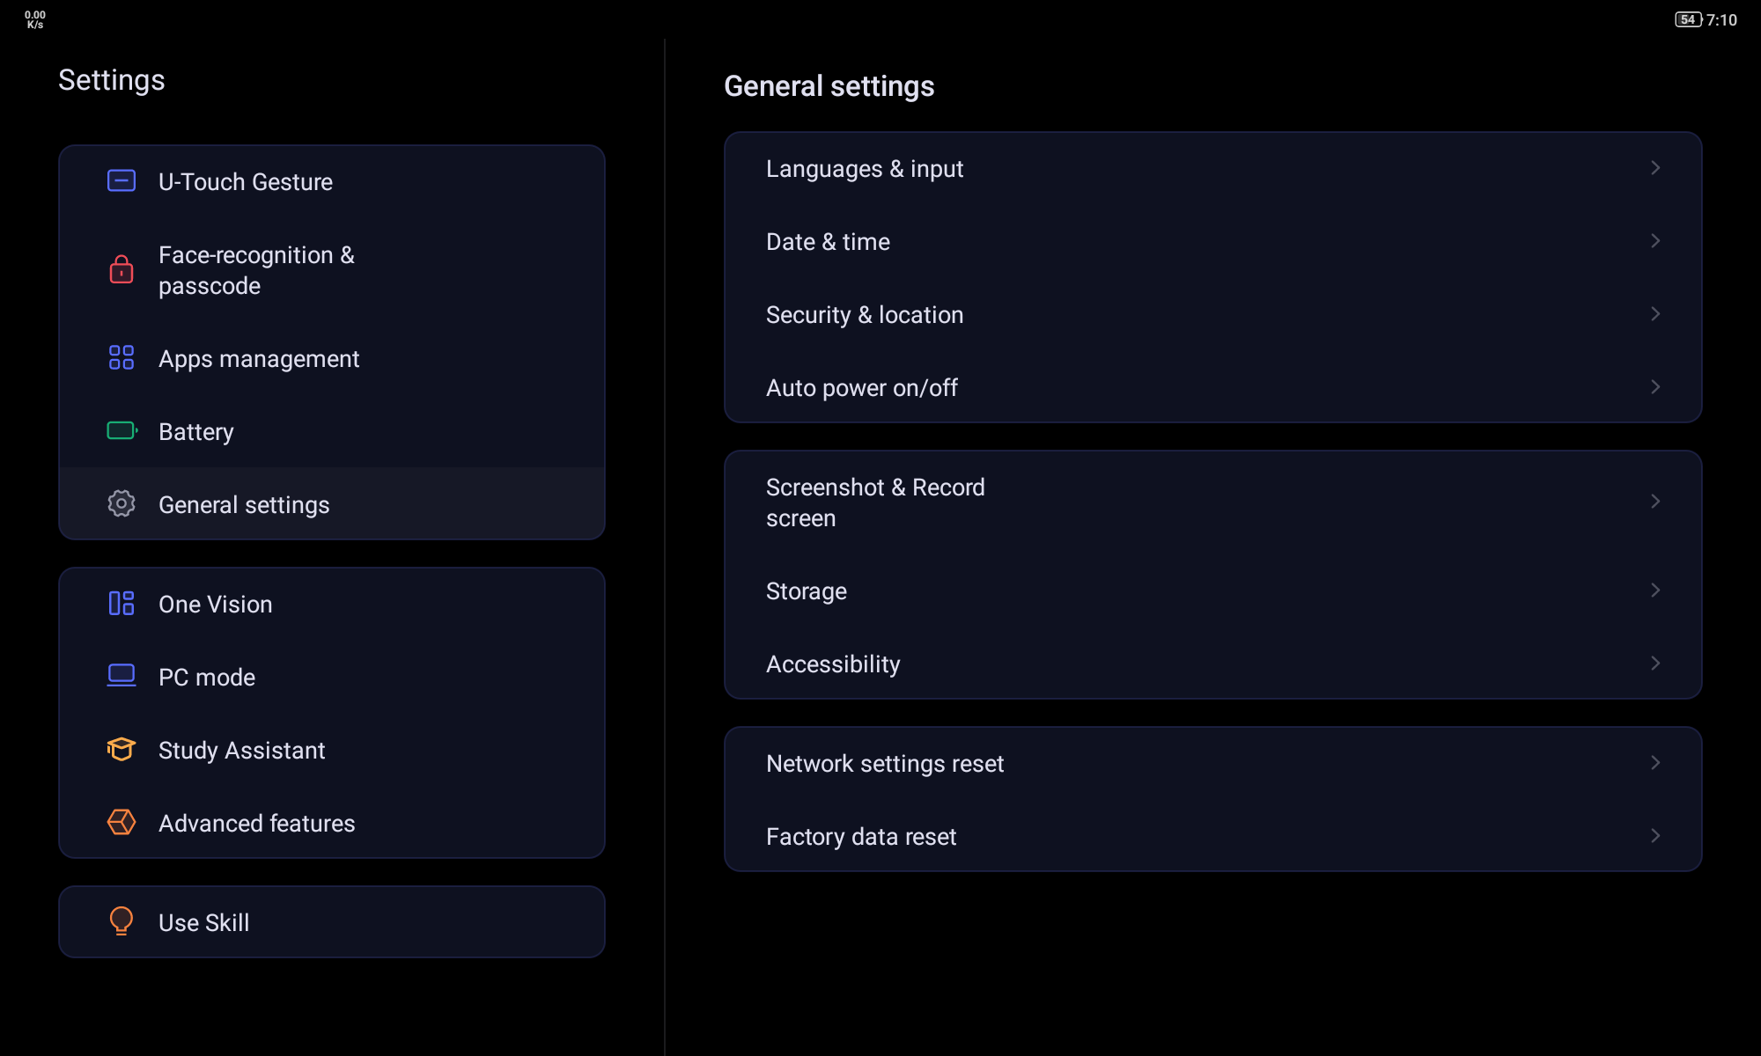Click the Advanced features cube icon

click(x=122, y=822)
